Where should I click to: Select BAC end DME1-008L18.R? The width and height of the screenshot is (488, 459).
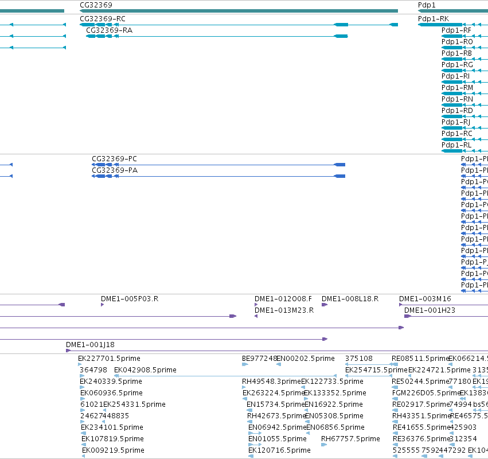(350, 299)
